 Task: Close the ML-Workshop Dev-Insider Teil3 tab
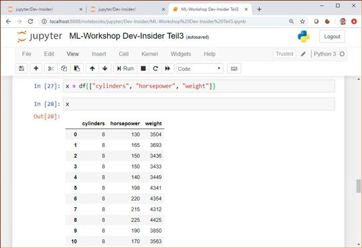pyautogui.click(x=246, y=9)
